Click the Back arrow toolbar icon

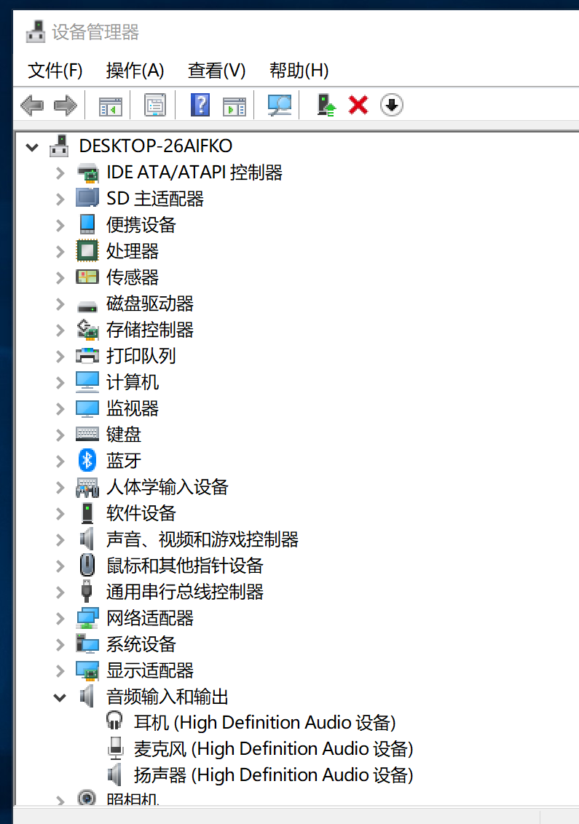[32, 105]
